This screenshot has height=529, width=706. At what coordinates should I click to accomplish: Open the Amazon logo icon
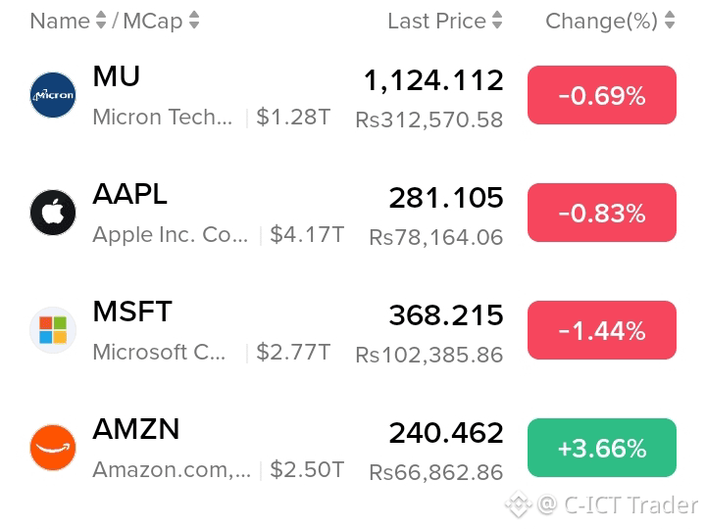pos(53,448)
